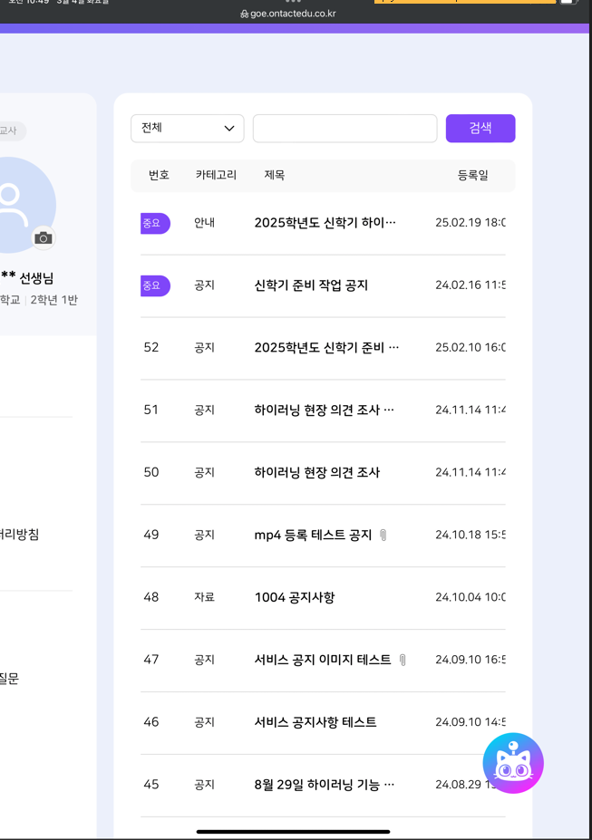Click the camera icon on profile photo
Viewport: 592px width, 840px height.
point(44,237)
